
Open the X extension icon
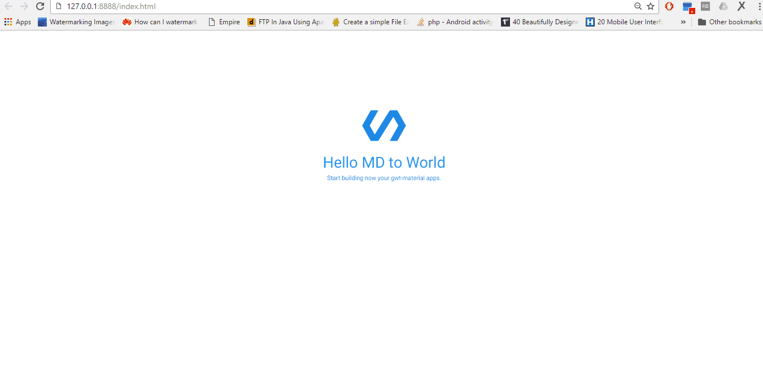click(742, 6)
